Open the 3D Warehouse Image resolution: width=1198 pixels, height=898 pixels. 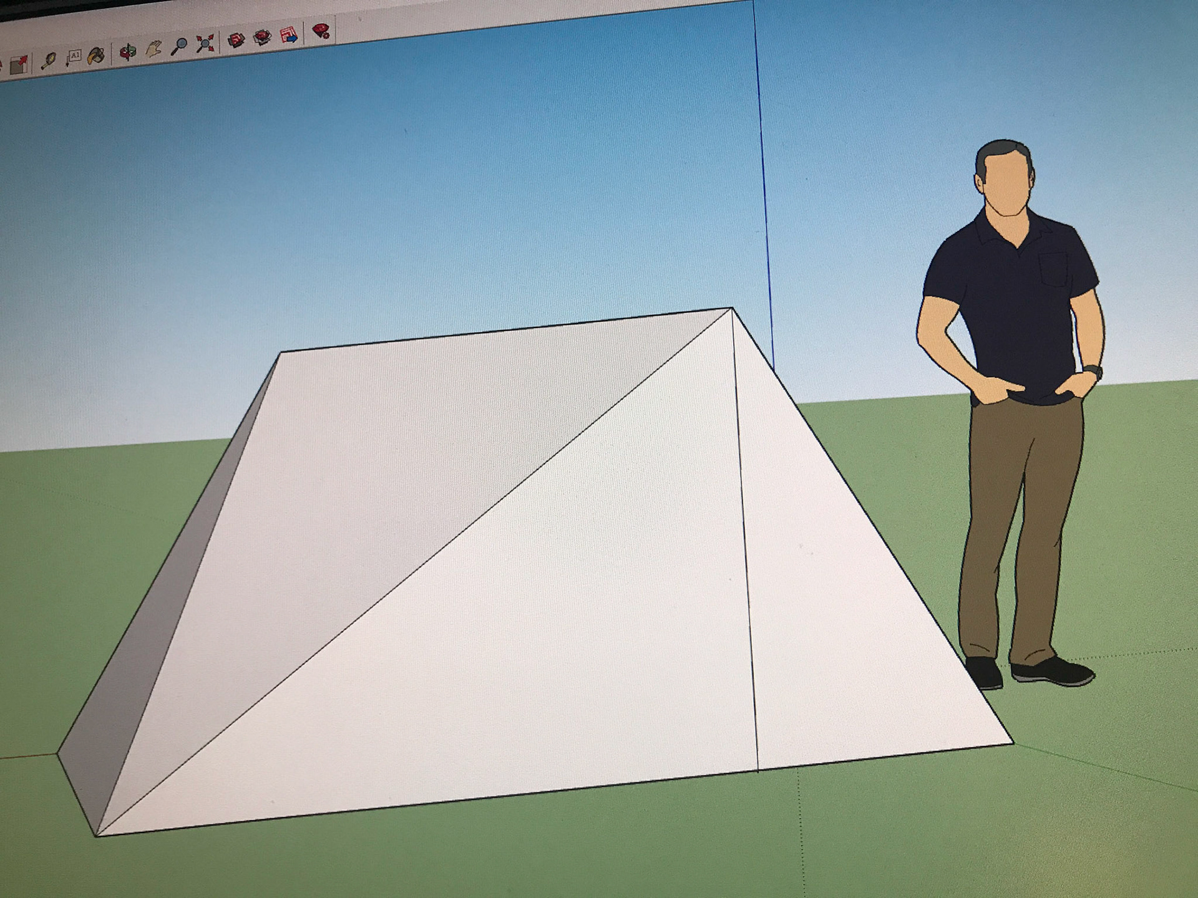[x=236, y=41]
